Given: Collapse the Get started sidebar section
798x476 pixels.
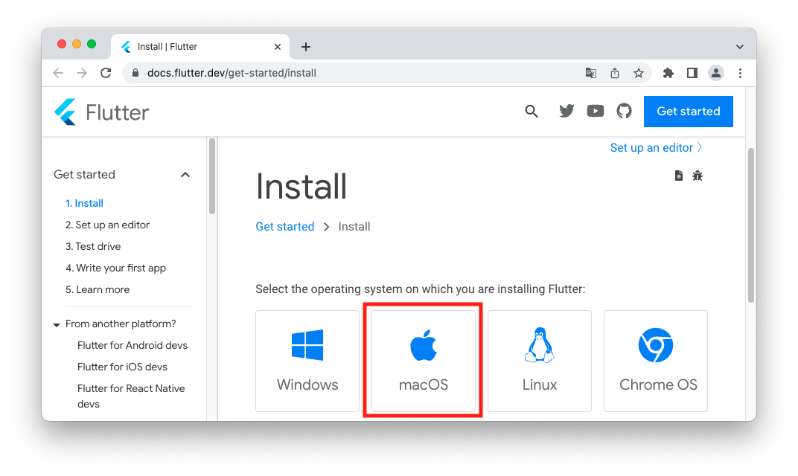Looking at the screenshot, I should click(185, 175).
